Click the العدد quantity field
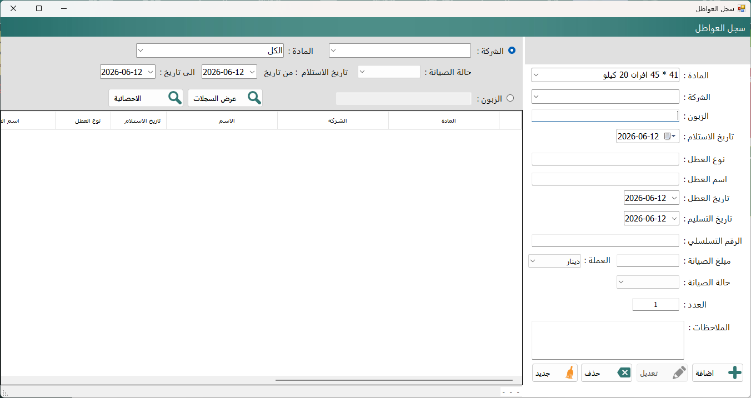Screen dimensions: 751x398 pyautogui.click(x=655, y=305)
